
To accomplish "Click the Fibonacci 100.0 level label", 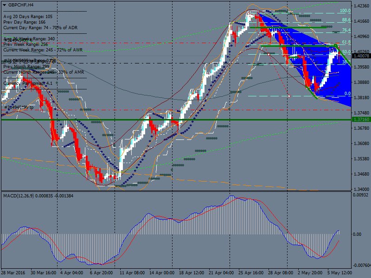I will point(345,10).
